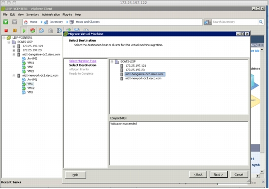Go to the Select Migration Type step link
This screenshot has width=269, height=189.
pos(83,61)
